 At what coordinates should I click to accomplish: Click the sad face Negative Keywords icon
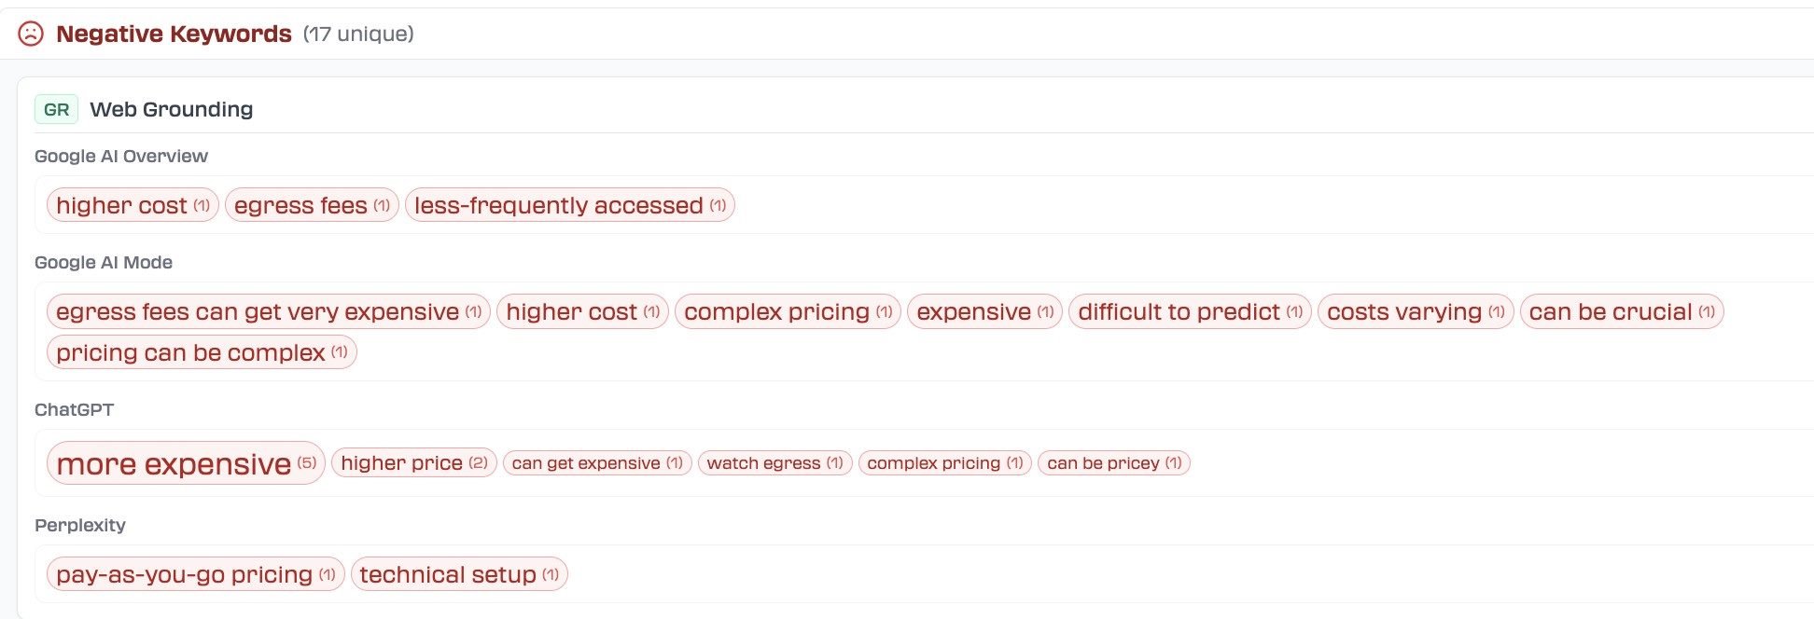click(31, 34)
